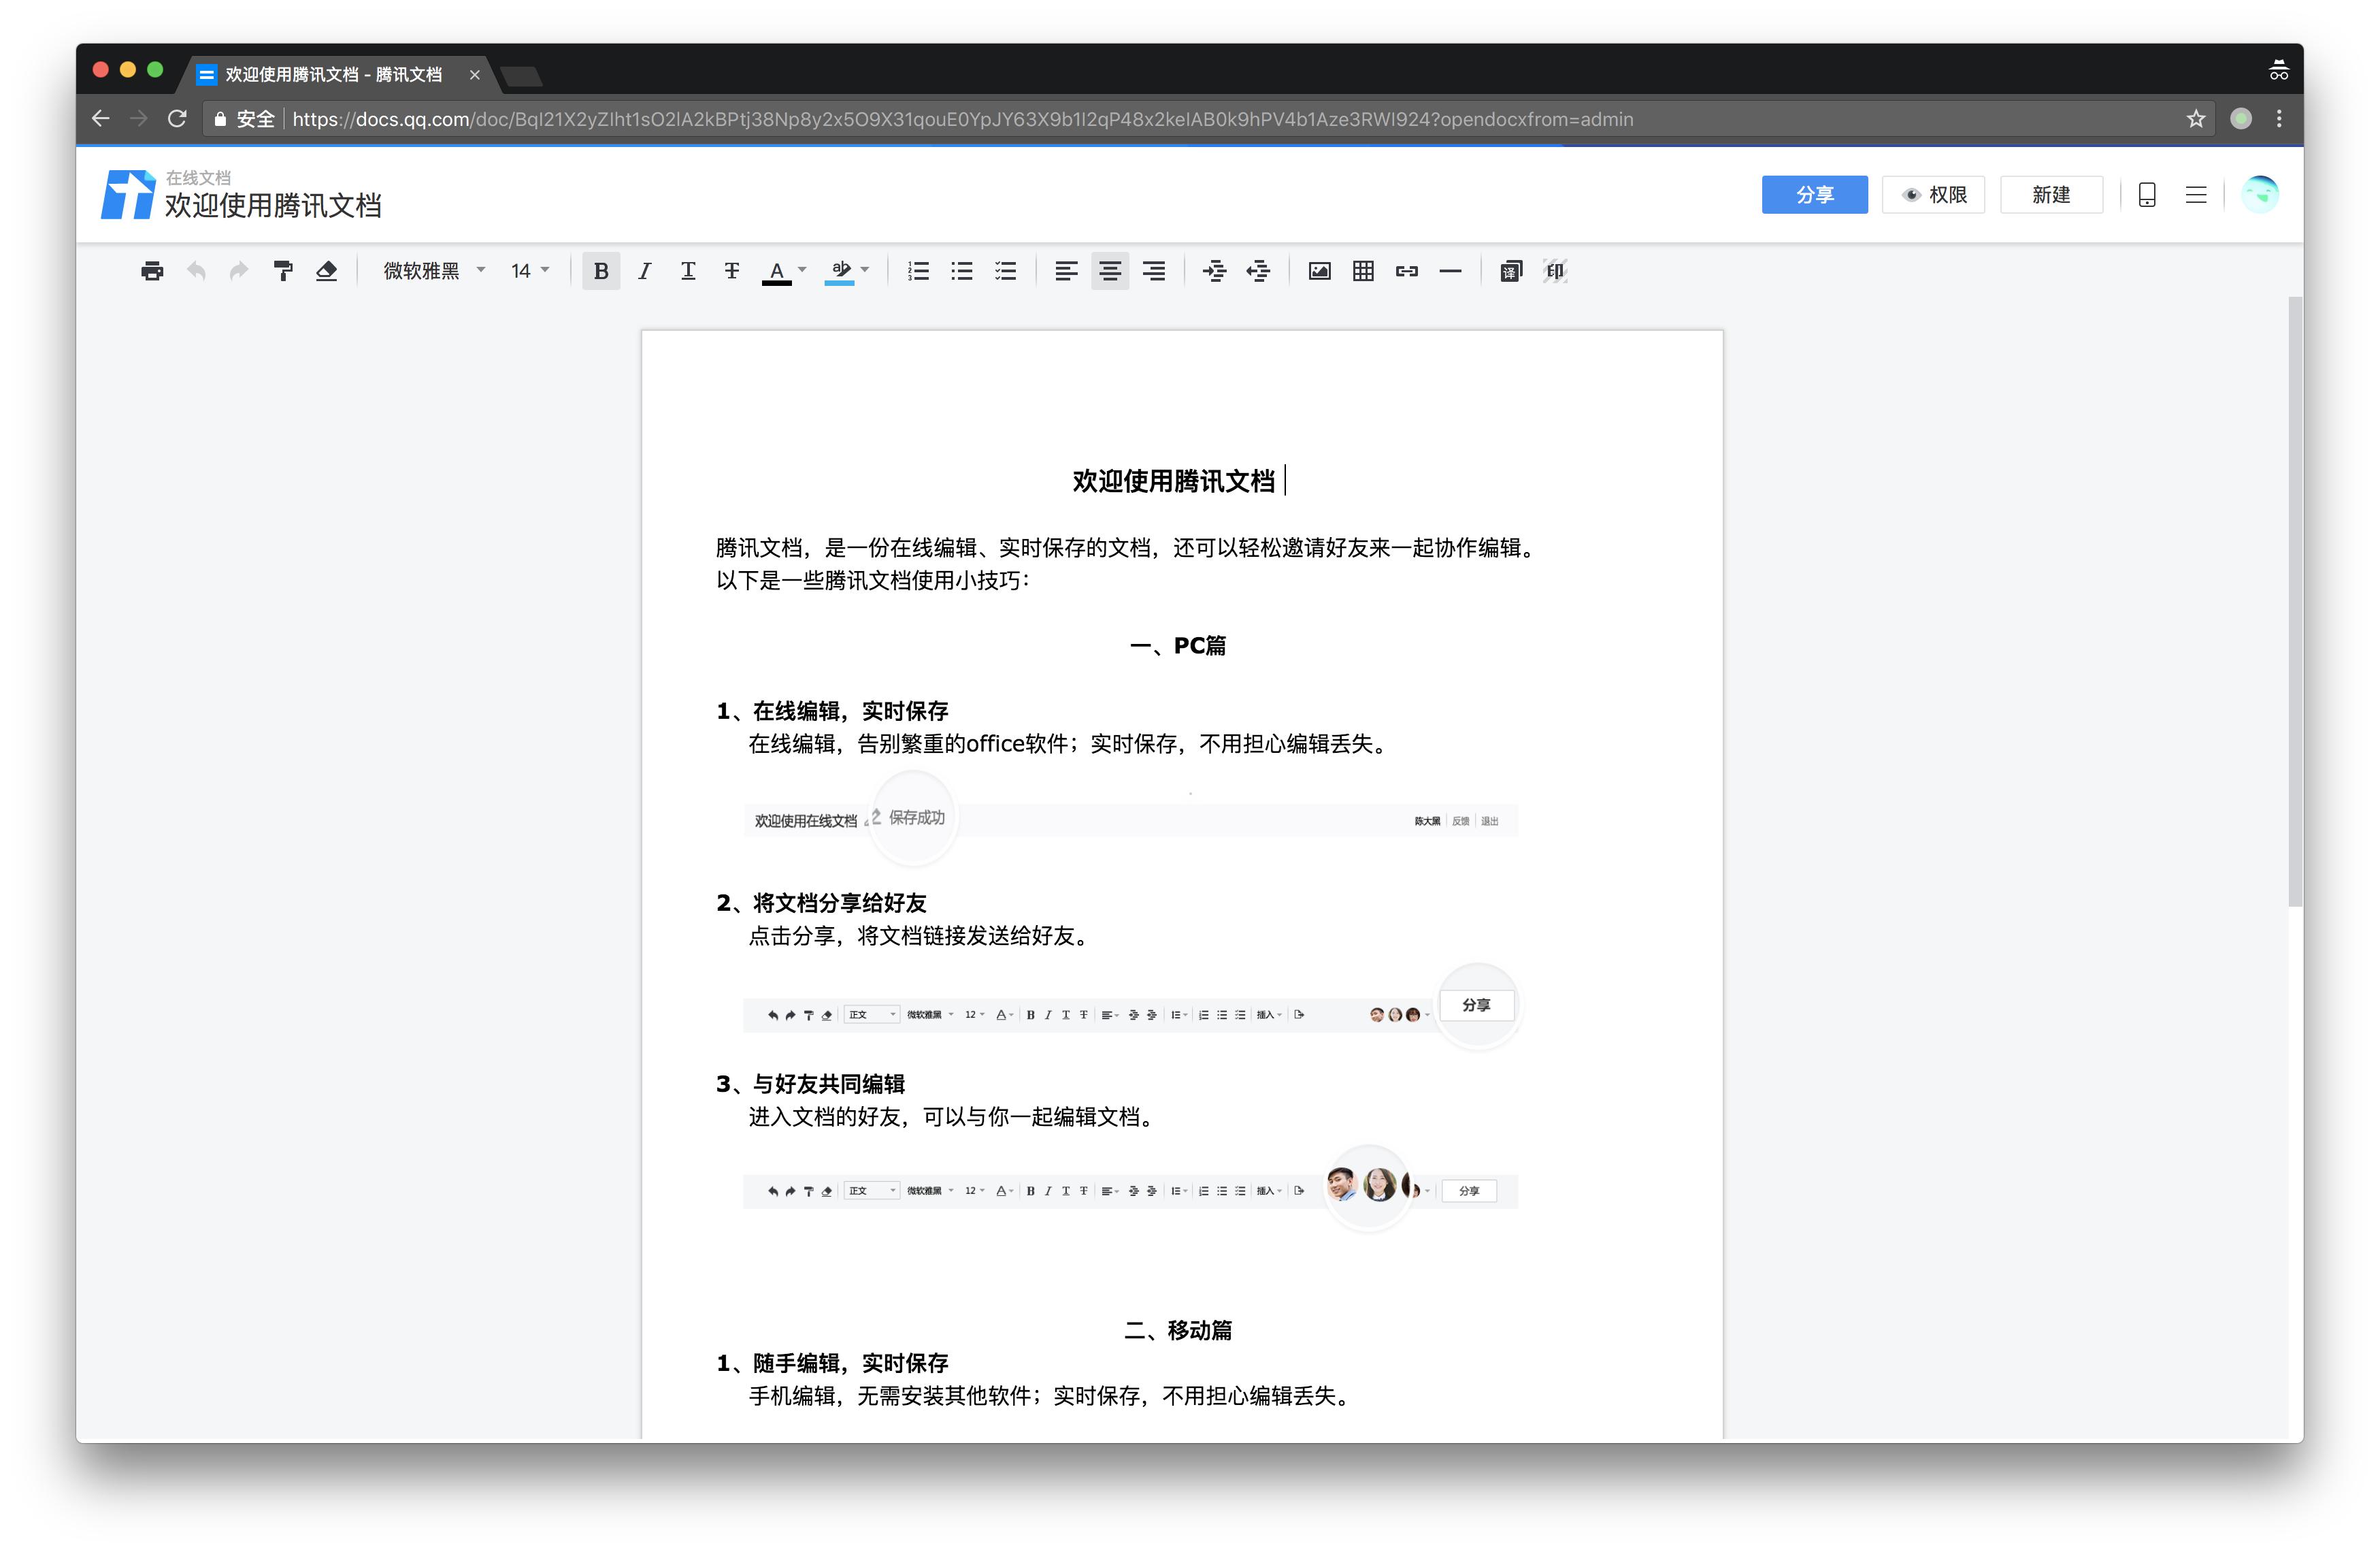Switch to the 欢迎使用腾讯文档 browser tab
This screenshot has height=1552, width=2380.
point(333,75)
